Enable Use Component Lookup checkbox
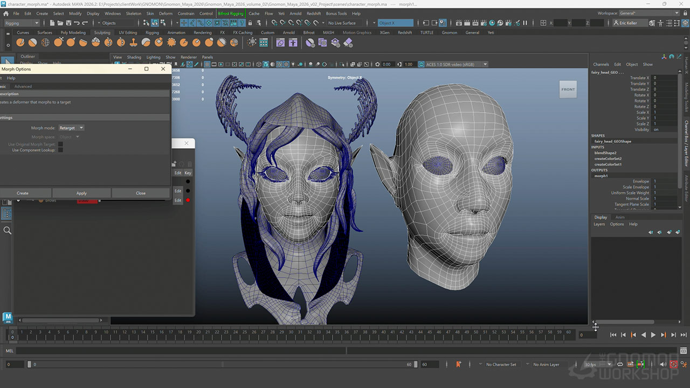The image size is (690, 388). 60,150
